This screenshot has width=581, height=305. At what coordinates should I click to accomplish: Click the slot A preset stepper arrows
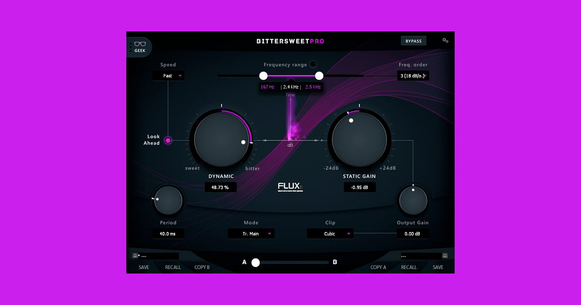coord(135,256)
